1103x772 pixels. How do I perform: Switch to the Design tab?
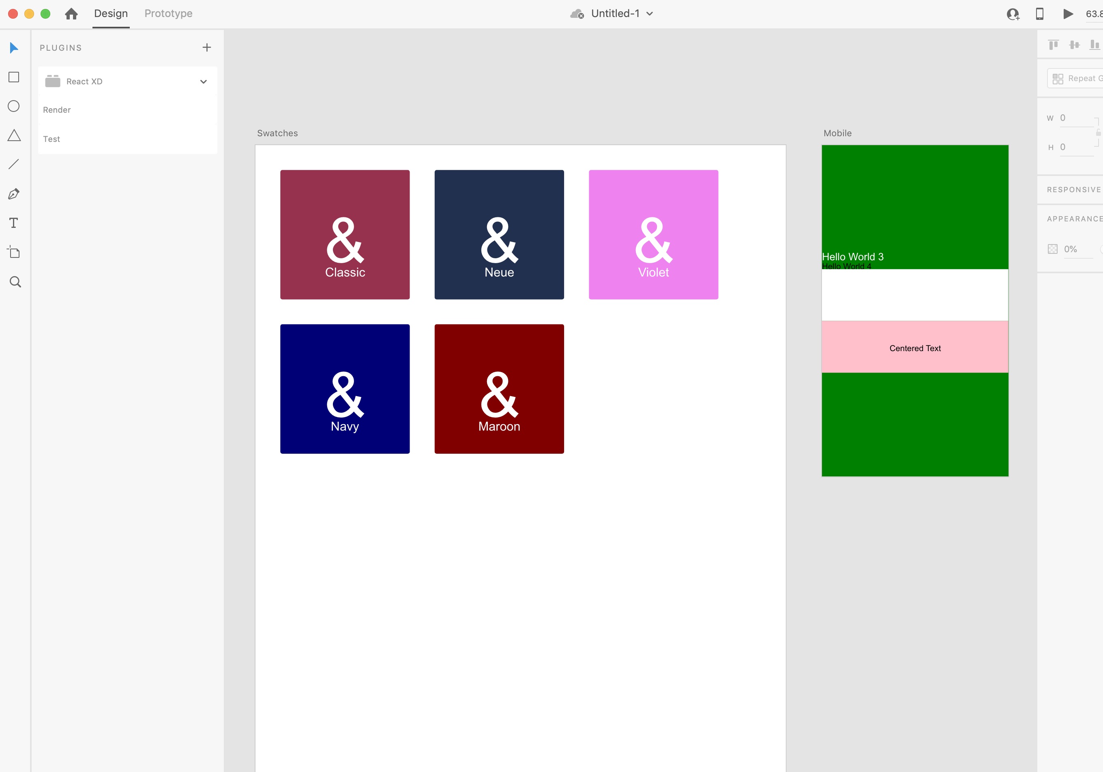point(111,13)
